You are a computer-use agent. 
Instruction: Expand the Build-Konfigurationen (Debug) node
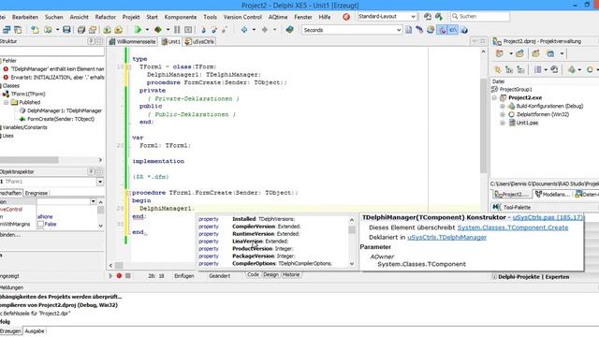[503, 106]
